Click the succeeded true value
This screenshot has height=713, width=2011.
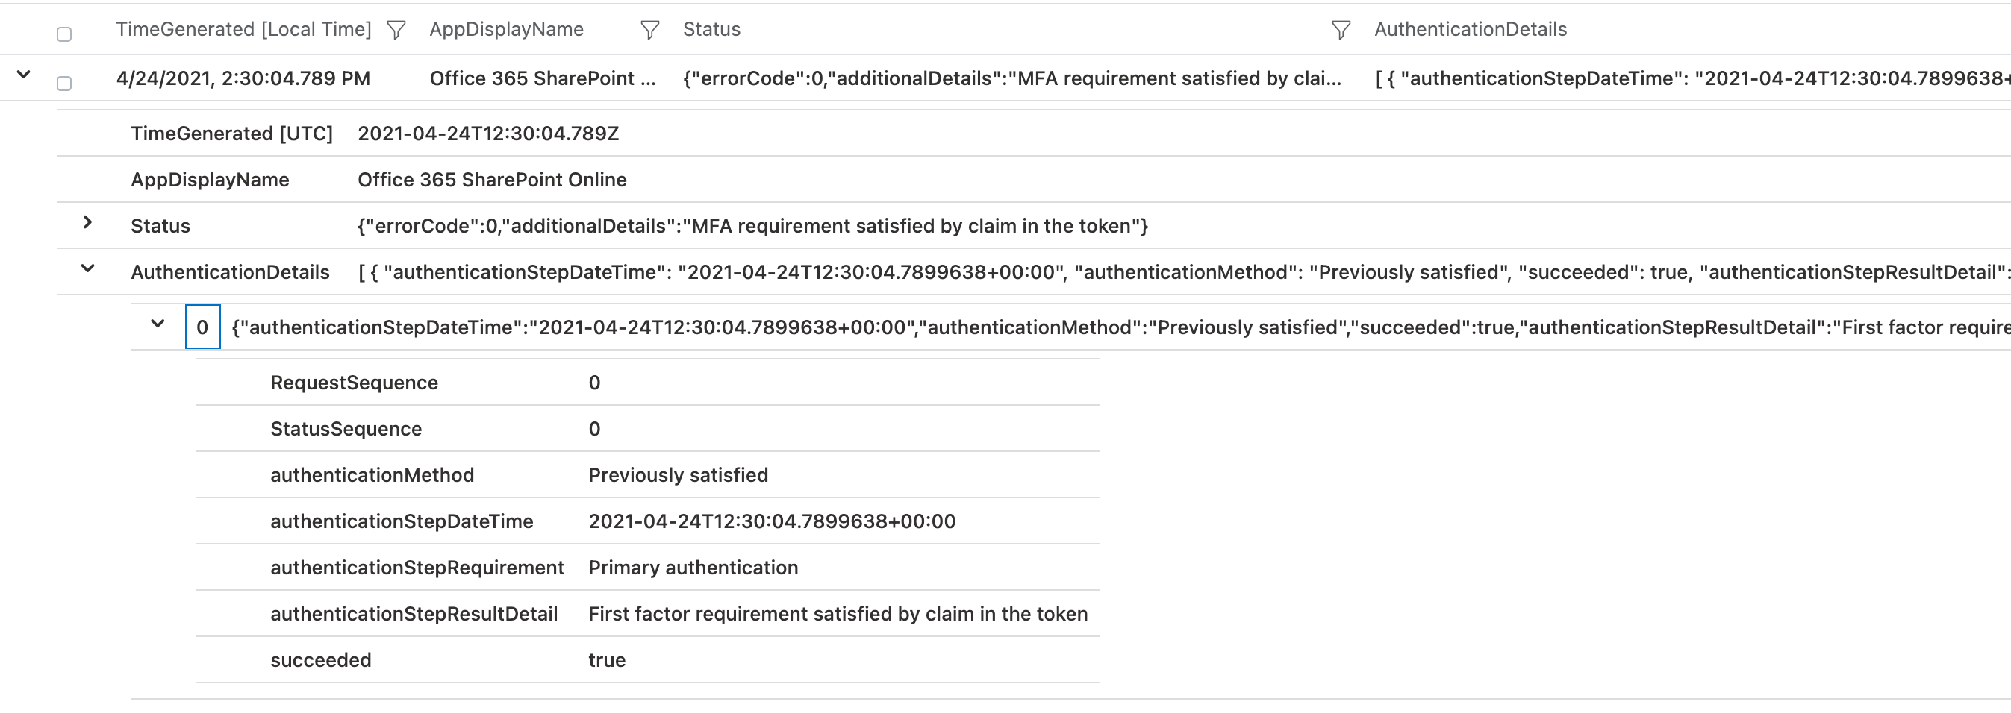pos(607,660)
